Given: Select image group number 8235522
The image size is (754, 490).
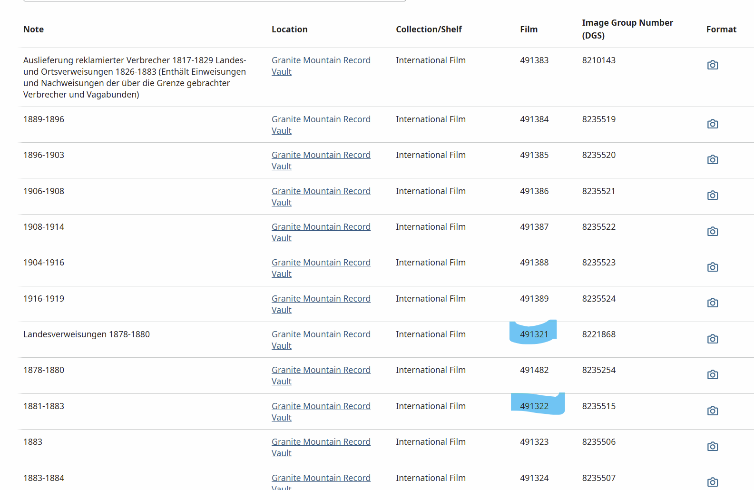Looking at the screenshot, I should pos(598,227).
